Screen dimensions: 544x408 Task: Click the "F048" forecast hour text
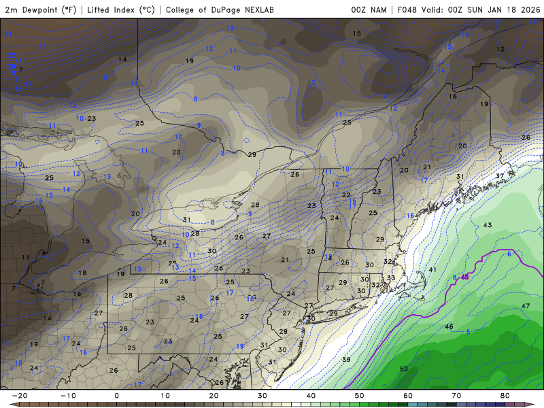coord(407,10)
